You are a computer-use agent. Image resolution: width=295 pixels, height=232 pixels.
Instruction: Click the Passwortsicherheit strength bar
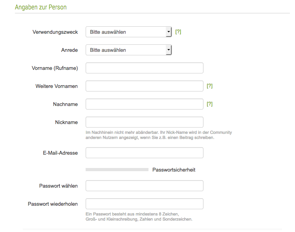click(117, 170)
